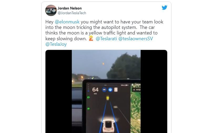
Task: Click the 65 speed limit icon
Action: pos(104,90)
